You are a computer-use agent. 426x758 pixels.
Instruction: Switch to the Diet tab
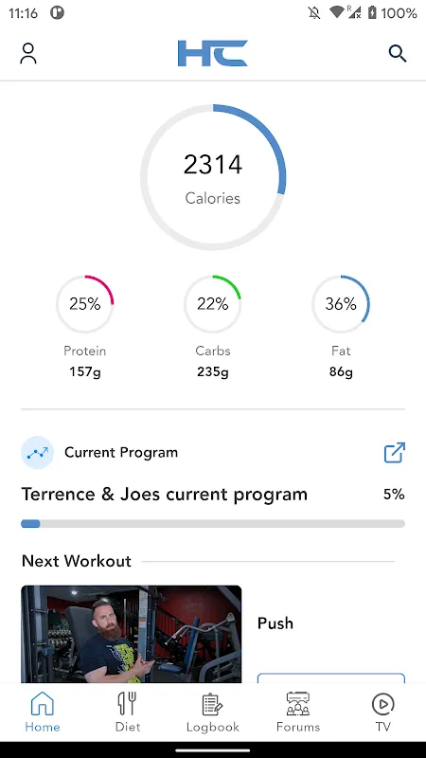(x=128, y=712)
